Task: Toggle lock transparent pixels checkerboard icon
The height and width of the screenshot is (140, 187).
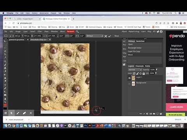Action: pos(134,73)
